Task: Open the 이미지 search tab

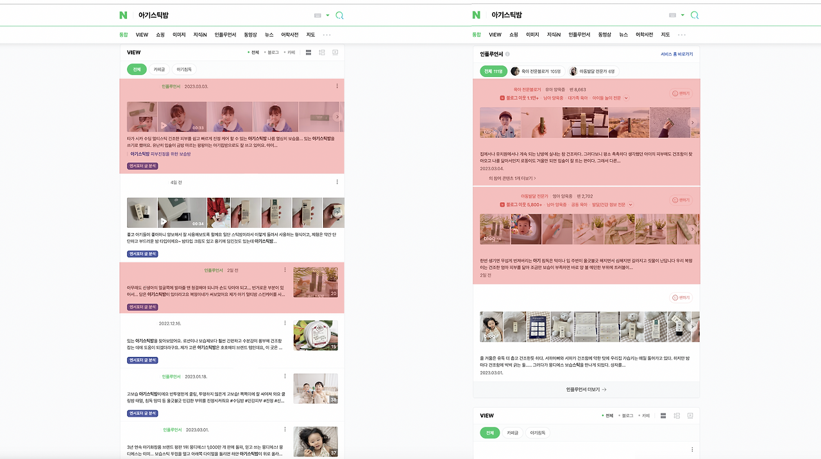Action: [179, 35]
